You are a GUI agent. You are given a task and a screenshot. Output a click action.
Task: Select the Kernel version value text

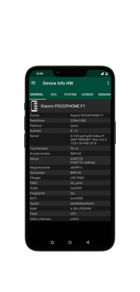point(88,140)
